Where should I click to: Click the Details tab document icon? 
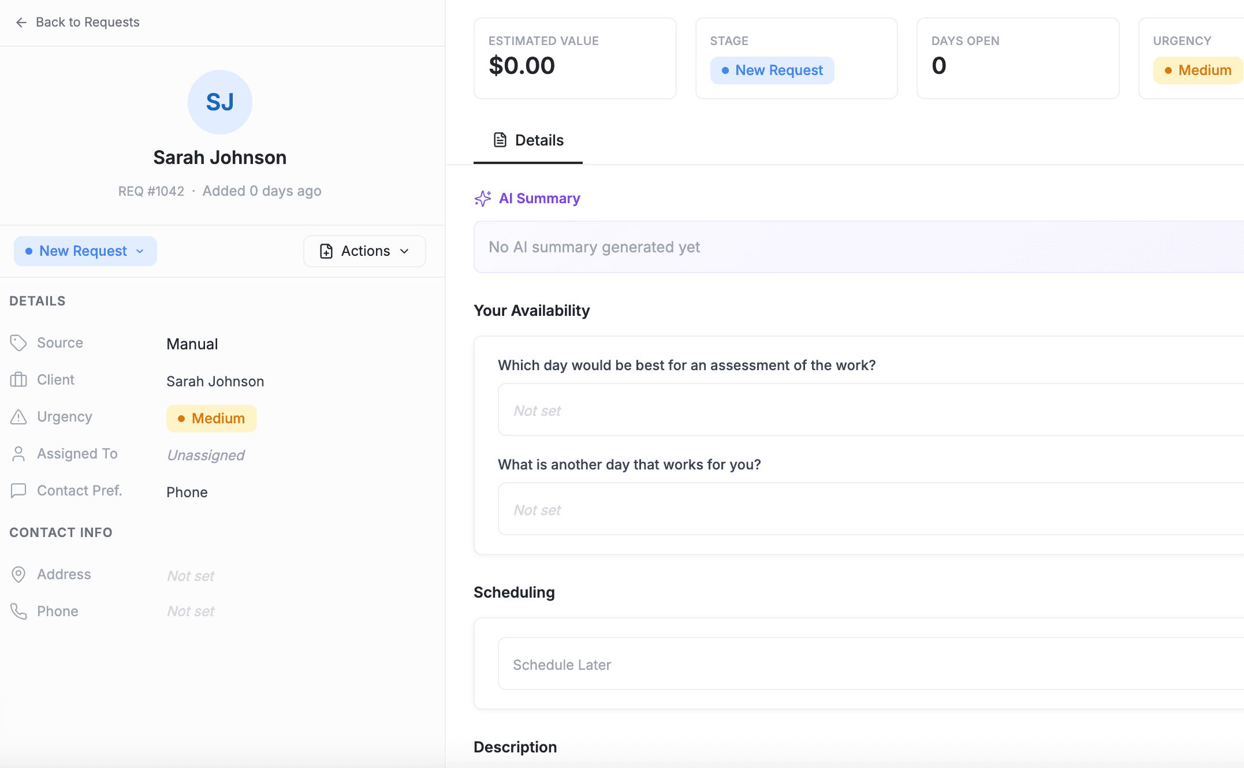click(x=500, y=140)
